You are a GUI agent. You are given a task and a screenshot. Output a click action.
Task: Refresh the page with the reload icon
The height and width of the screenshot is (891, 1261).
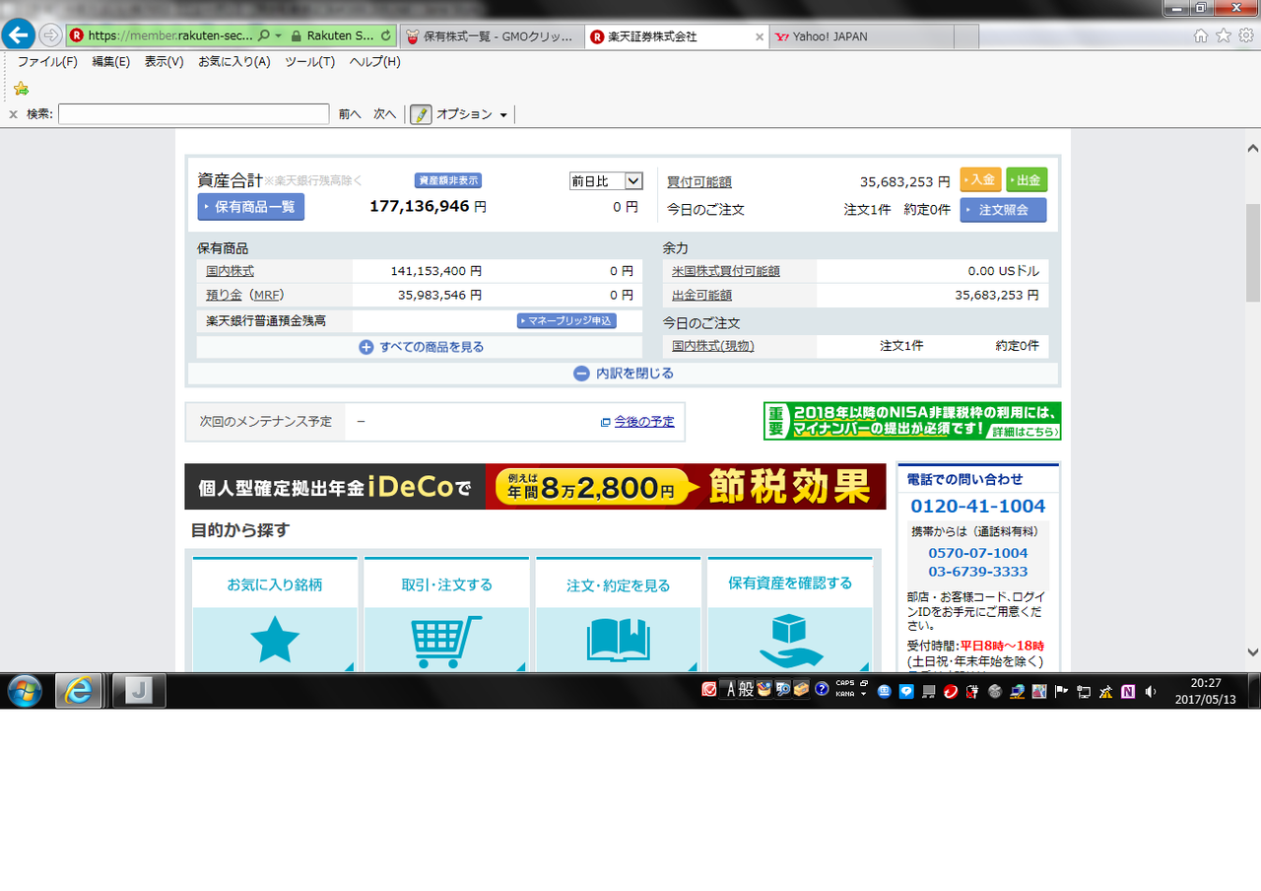[385, 35]
